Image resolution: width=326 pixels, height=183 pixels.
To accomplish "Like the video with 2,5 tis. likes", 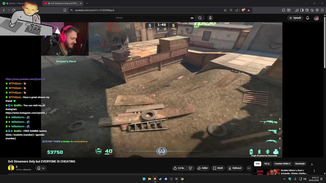I will coord(179,168).
